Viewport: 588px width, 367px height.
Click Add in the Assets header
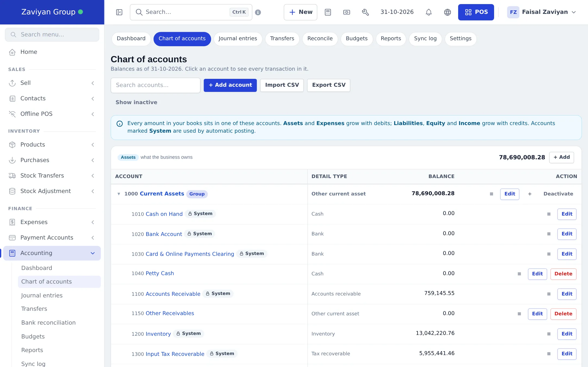coord(561,157)
